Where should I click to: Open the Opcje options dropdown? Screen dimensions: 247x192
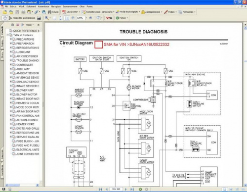[30, 25]
